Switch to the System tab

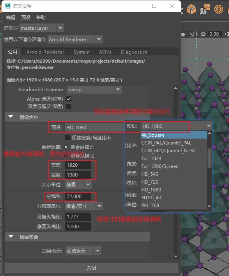click(x=82, y=52)
